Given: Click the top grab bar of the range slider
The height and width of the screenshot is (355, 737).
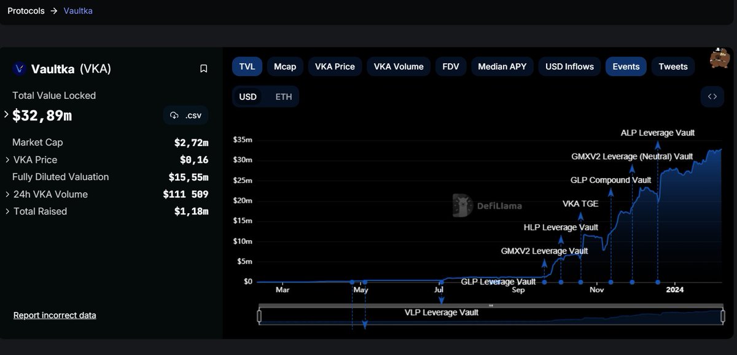Looking at the screenshot, I should click(x=491, y=305).
